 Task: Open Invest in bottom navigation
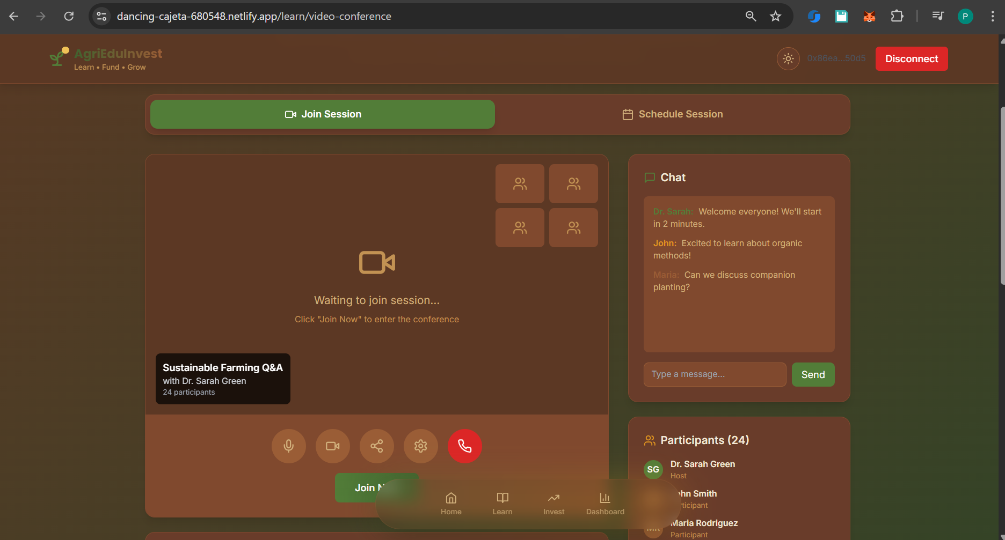[x=554, y=504]
